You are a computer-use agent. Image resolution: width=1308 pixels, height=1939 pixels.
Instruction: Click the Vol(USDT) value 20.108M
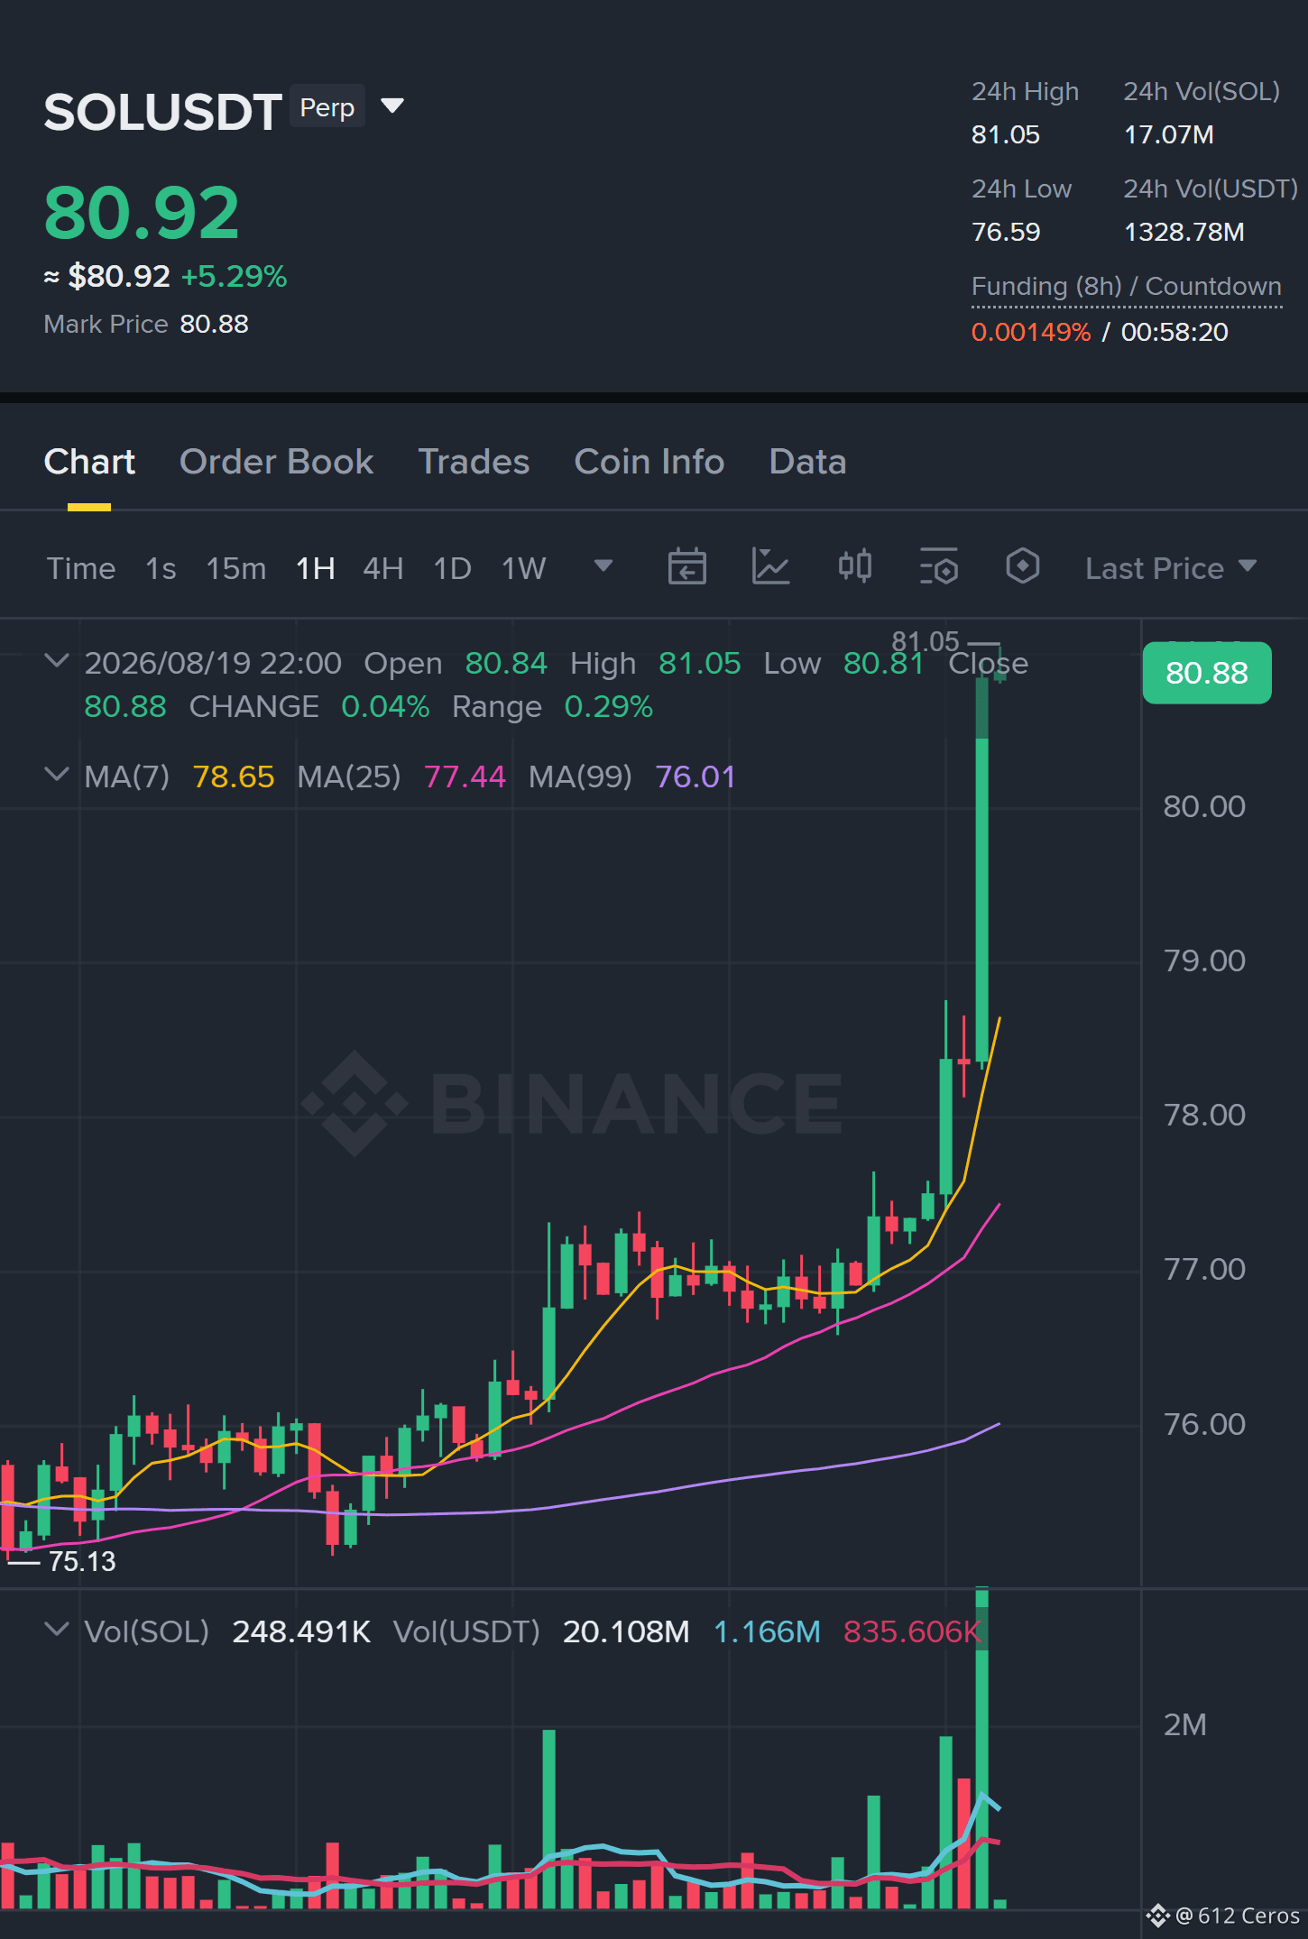point(626,1631)
